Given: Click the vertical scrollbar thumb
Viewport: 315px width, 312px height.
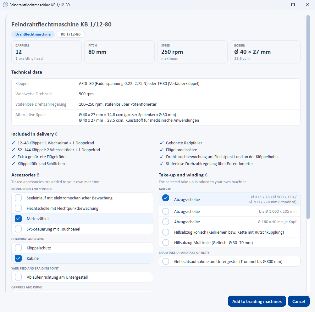Looking at the screenshot, I should [308, 117].
